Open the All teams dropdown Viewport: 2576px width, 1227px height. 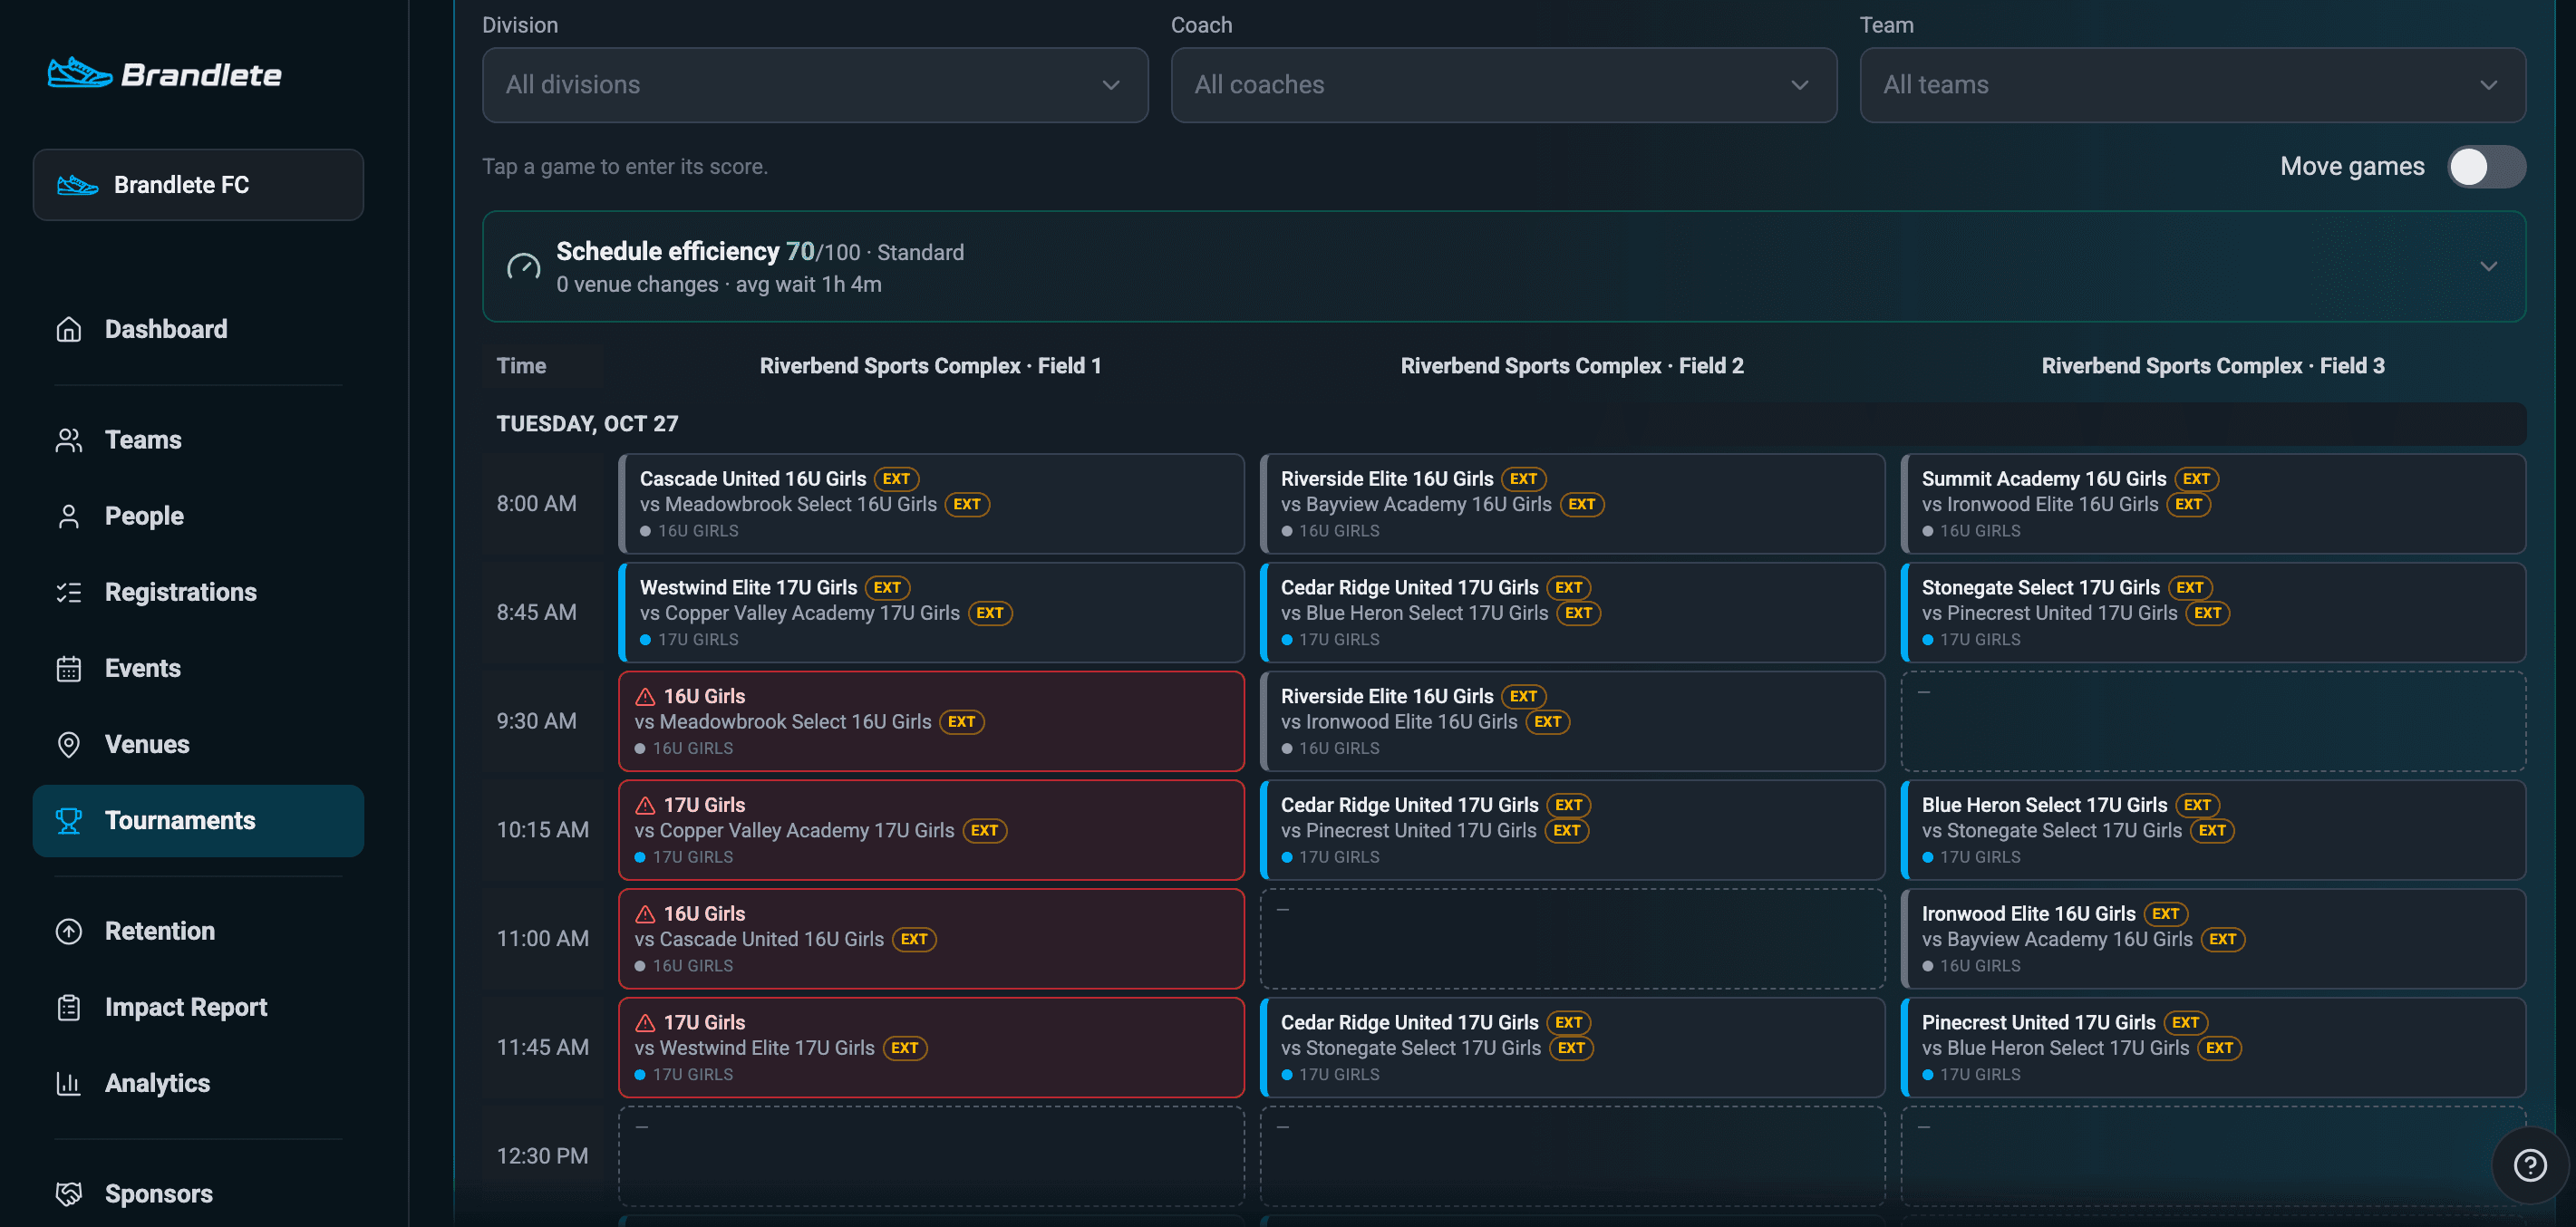pos(2192,85)
